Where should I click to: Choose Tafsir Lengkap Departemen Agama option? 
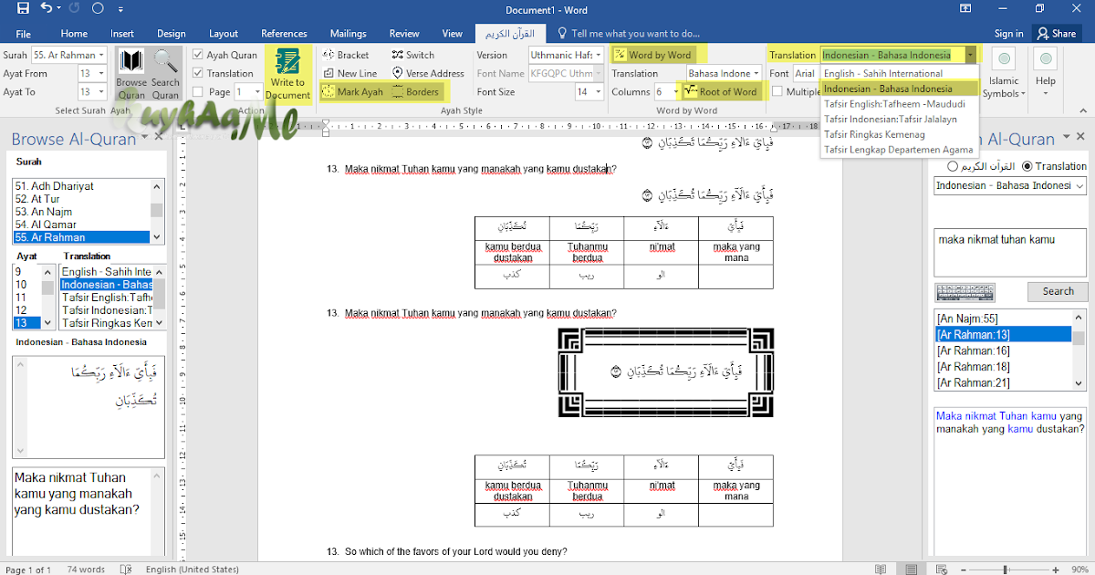(x=899, y=150)
